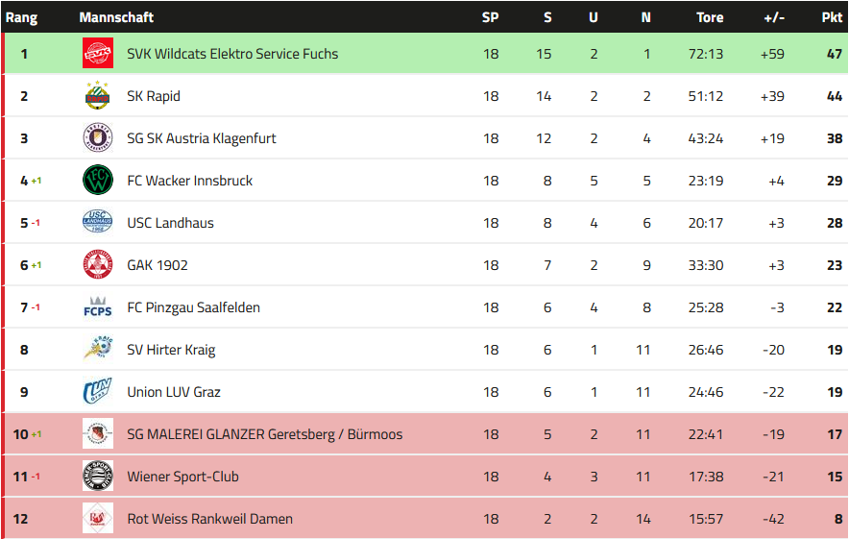Click the SP column header
This screenshot has height=539, width=849.
click(x=490, y=17)
